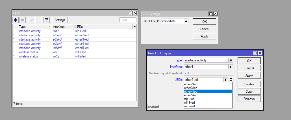Screen dimensions: 291x120
Task: Select the wifi1 wireless status row
Action: (75, 52)
